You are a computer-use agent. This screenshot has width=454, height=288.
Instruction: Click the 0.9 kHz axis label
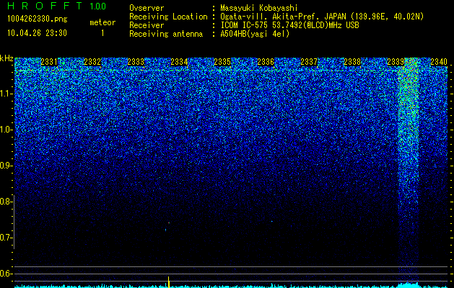[x=6, y=166]
